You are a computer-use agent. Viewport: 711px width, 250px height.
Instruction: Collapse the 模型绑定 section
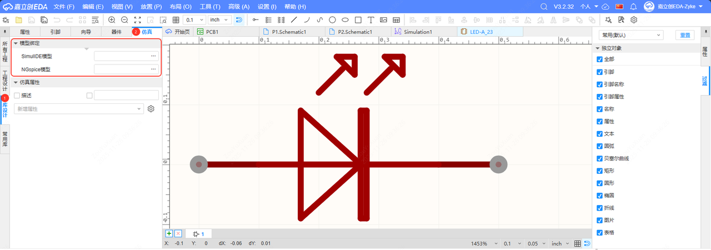pyautogui.click(x=16, y=43)
